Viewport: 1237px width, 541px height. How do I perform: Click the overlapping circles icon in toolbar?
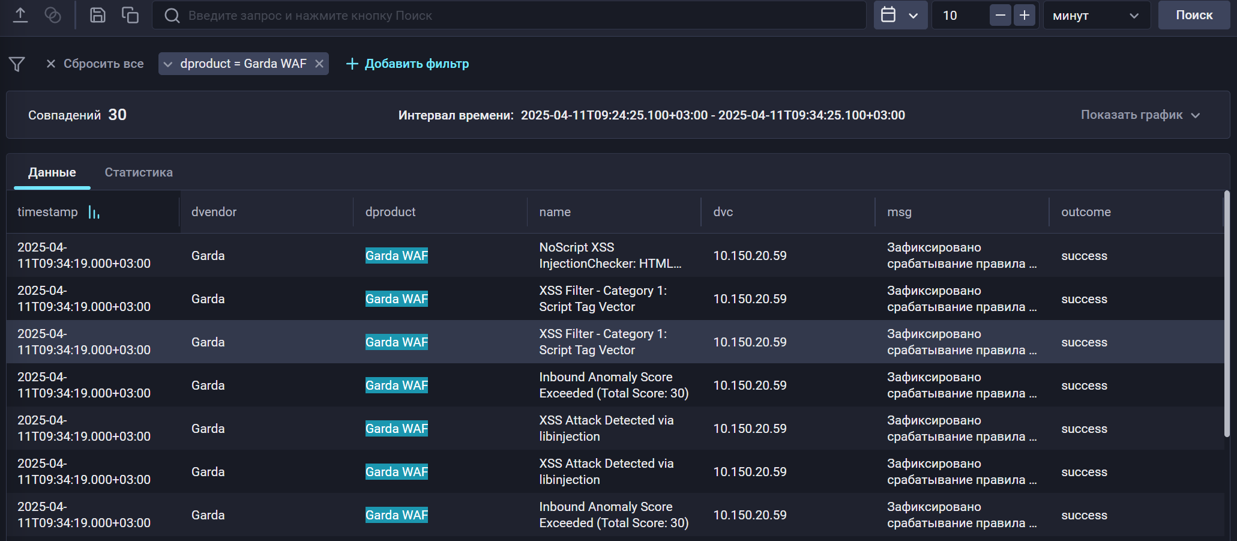pyautogui.click(x=53, y=15)
